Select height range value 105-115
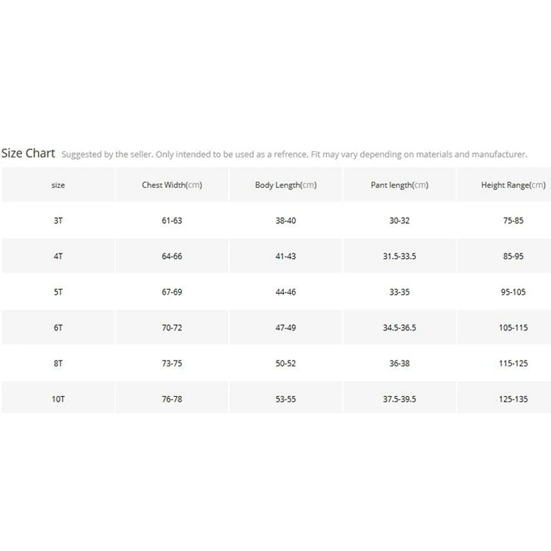 [513, 328]
